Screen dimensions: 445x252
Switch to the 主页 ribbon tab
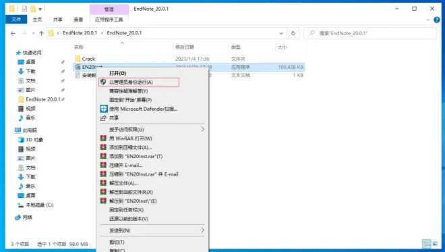coord(37,20)
